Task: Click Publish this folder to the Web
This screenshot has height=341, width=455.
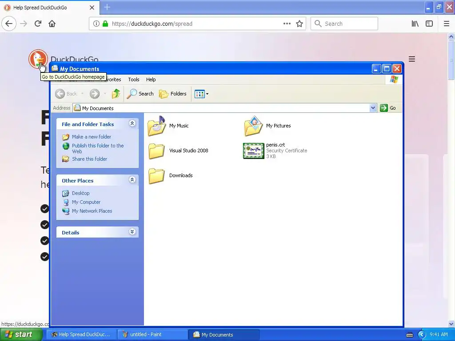Action: (98, 148)
